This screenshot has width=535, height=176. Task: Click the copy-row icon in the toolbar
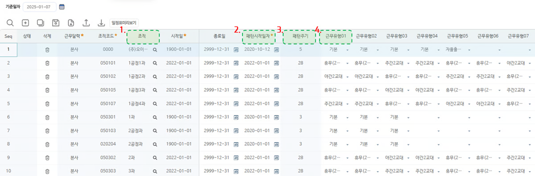41,23
